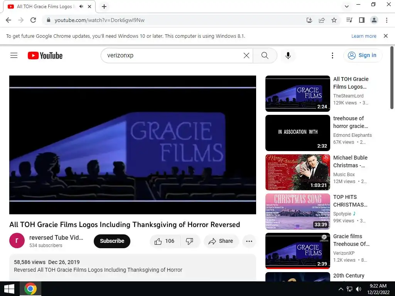
Task: Open Learn more link in update bar
Action: 364,36
